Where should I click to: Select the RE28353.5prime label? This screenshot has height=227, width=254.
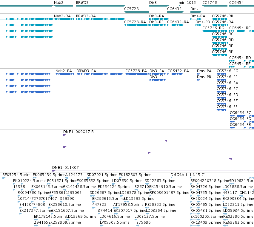(160, 205)
